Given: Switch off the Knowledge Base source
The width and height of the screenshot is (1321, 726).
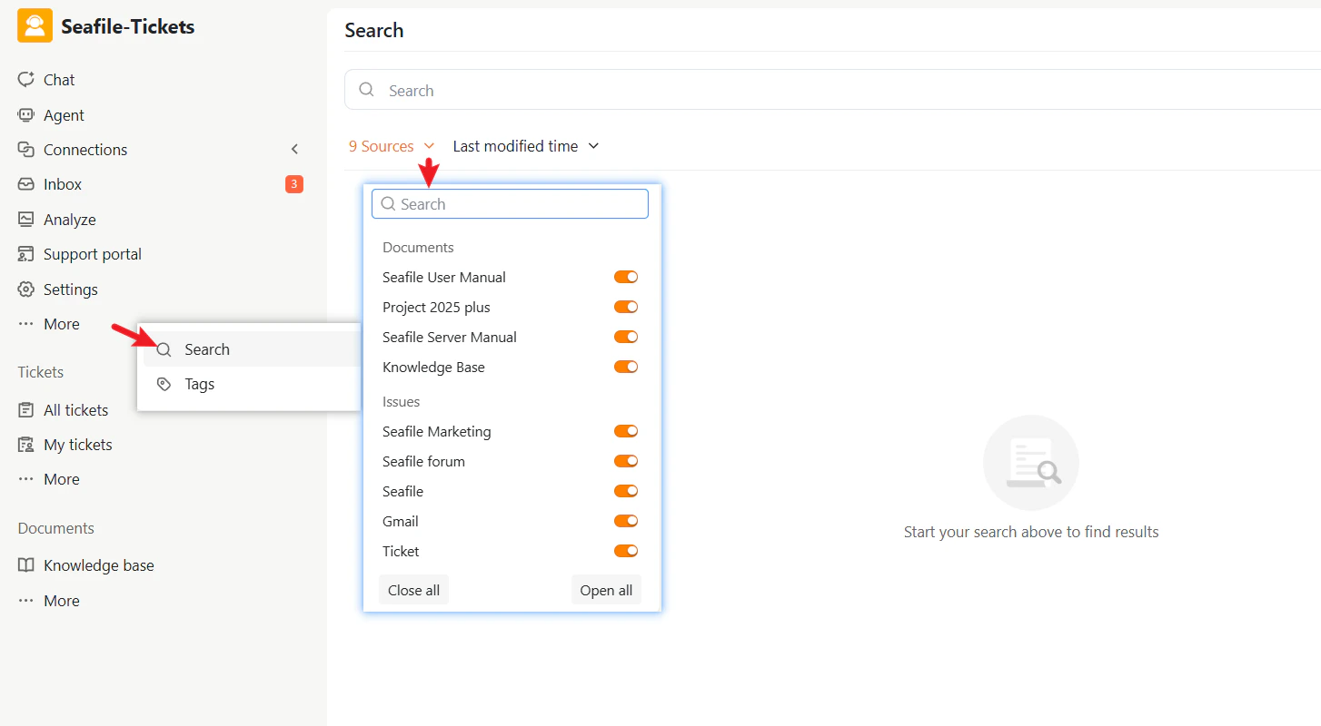Looking at the screenshot, I should pos(626,367).
